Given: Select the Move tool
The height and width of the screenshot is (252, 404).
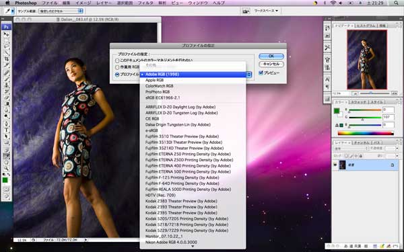Looking at the screenshot, I should [x=6, y=34].
